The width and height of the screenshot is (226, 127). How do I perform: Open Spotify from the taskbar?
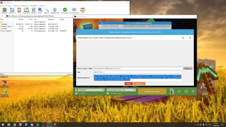[x=38, y=125]
